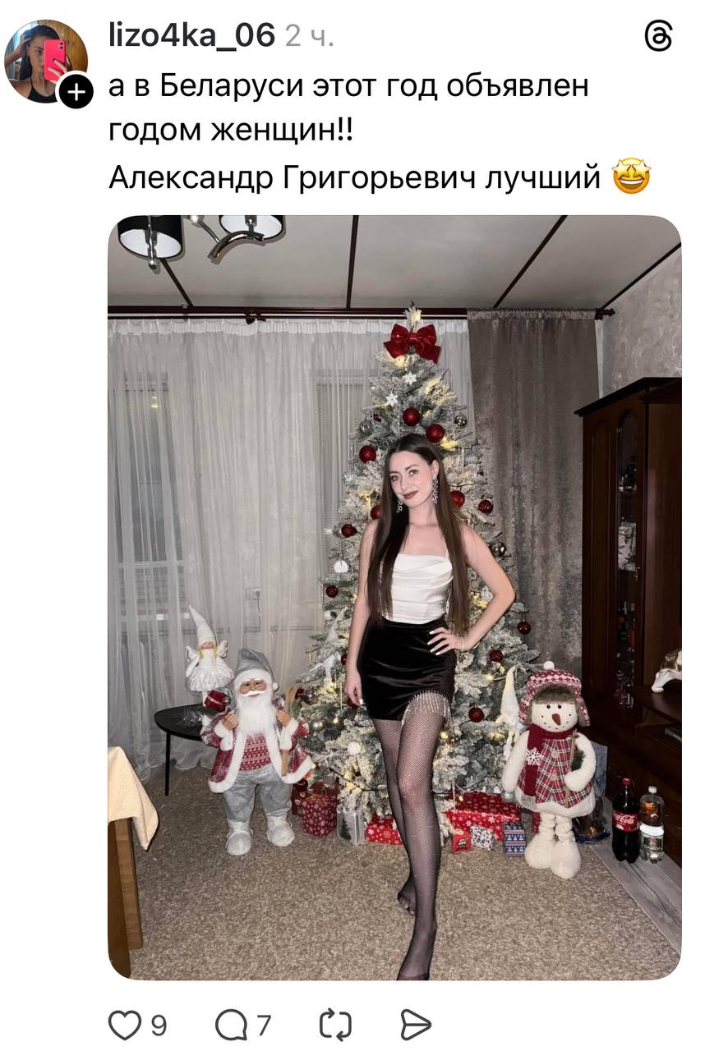Viewport: 705px width, 1051px height.
Task: Tap the text "Александр Григорьевич лучший"
Action: 355,177
